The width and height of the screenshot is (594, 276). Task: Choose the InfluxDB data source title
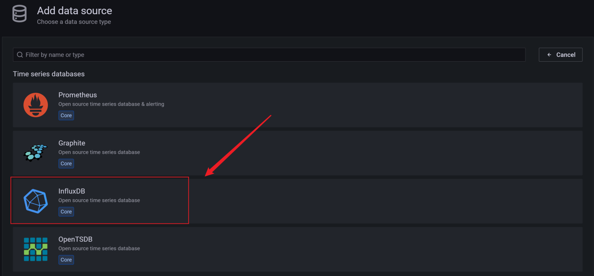tap(72, 191)
